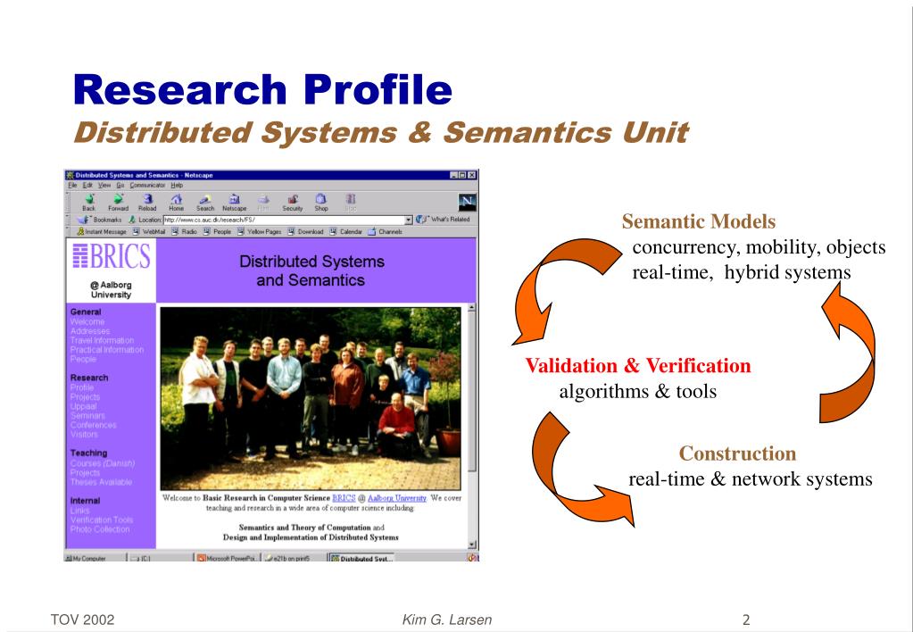Open the Travel Information sidebar link
Viewport: 913px width, 632px height.
102,340
